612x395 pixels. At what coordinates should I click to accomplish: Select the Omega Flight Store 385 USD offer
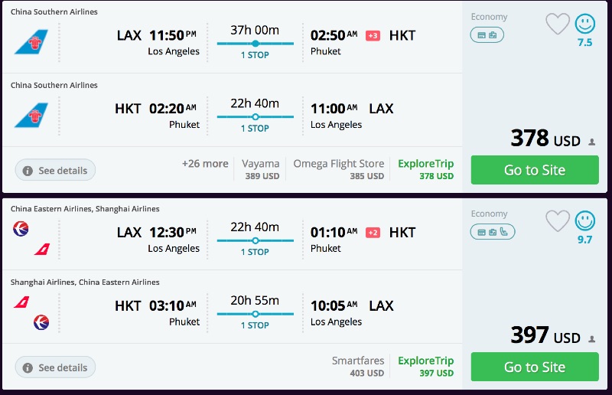338,169
